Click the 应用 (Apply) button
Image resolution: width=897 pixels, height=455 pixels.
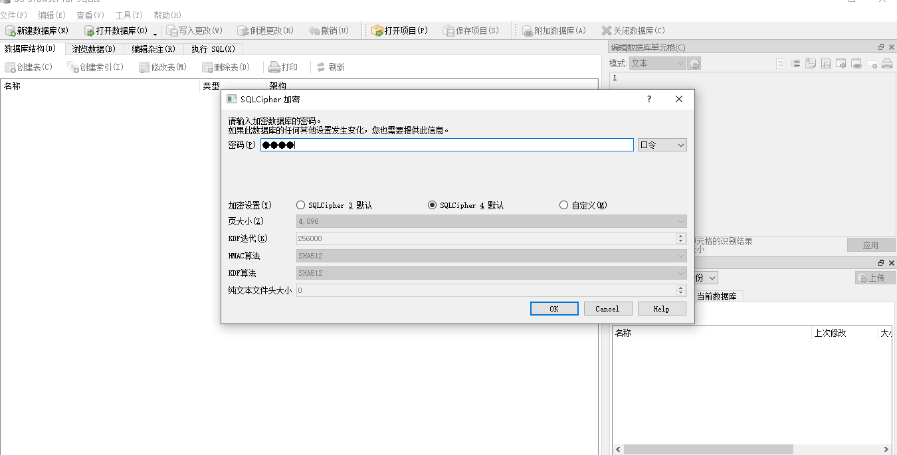(871, 245)
